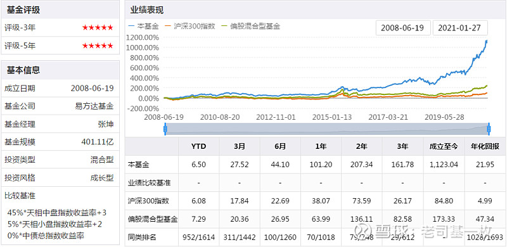Click the chart range navigator bar
The height and width of the screenshot is (247, 507).
pos(327,129)
